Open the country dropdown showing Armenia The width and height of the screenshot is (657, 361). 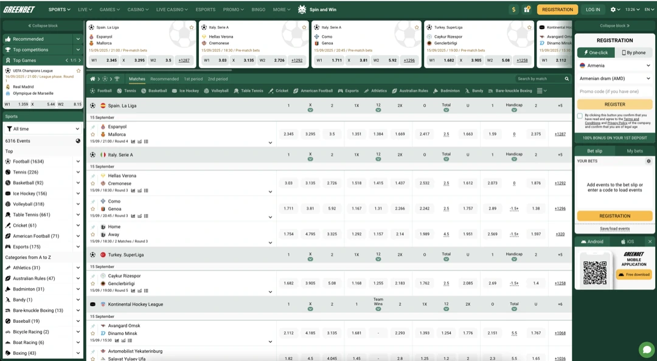614,66
